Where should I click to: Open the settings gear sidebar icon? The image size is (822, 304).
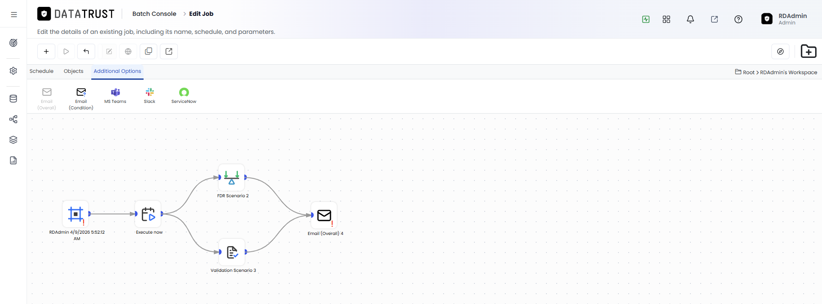pos(13,71)
